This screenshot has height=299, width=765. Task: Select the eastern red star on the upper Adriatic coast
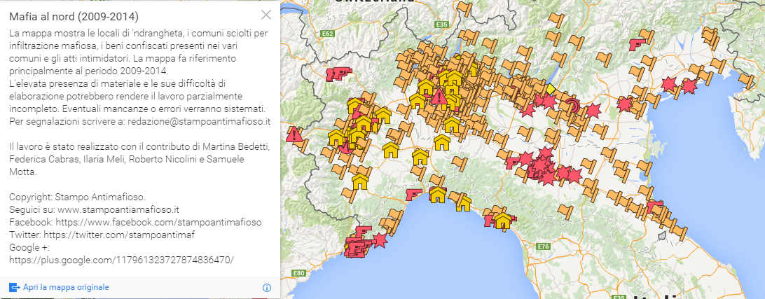689,86
